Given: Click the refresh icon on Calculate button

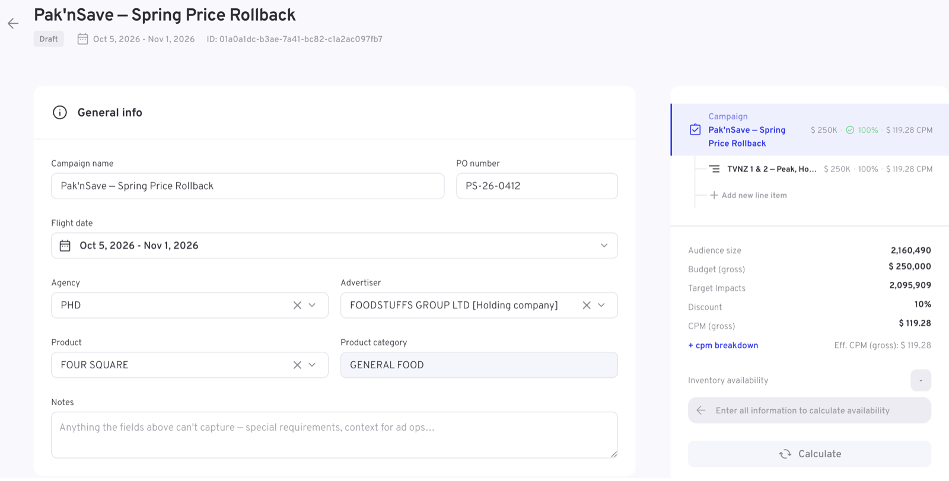Looking at the screenshot, I should point(785,454).
